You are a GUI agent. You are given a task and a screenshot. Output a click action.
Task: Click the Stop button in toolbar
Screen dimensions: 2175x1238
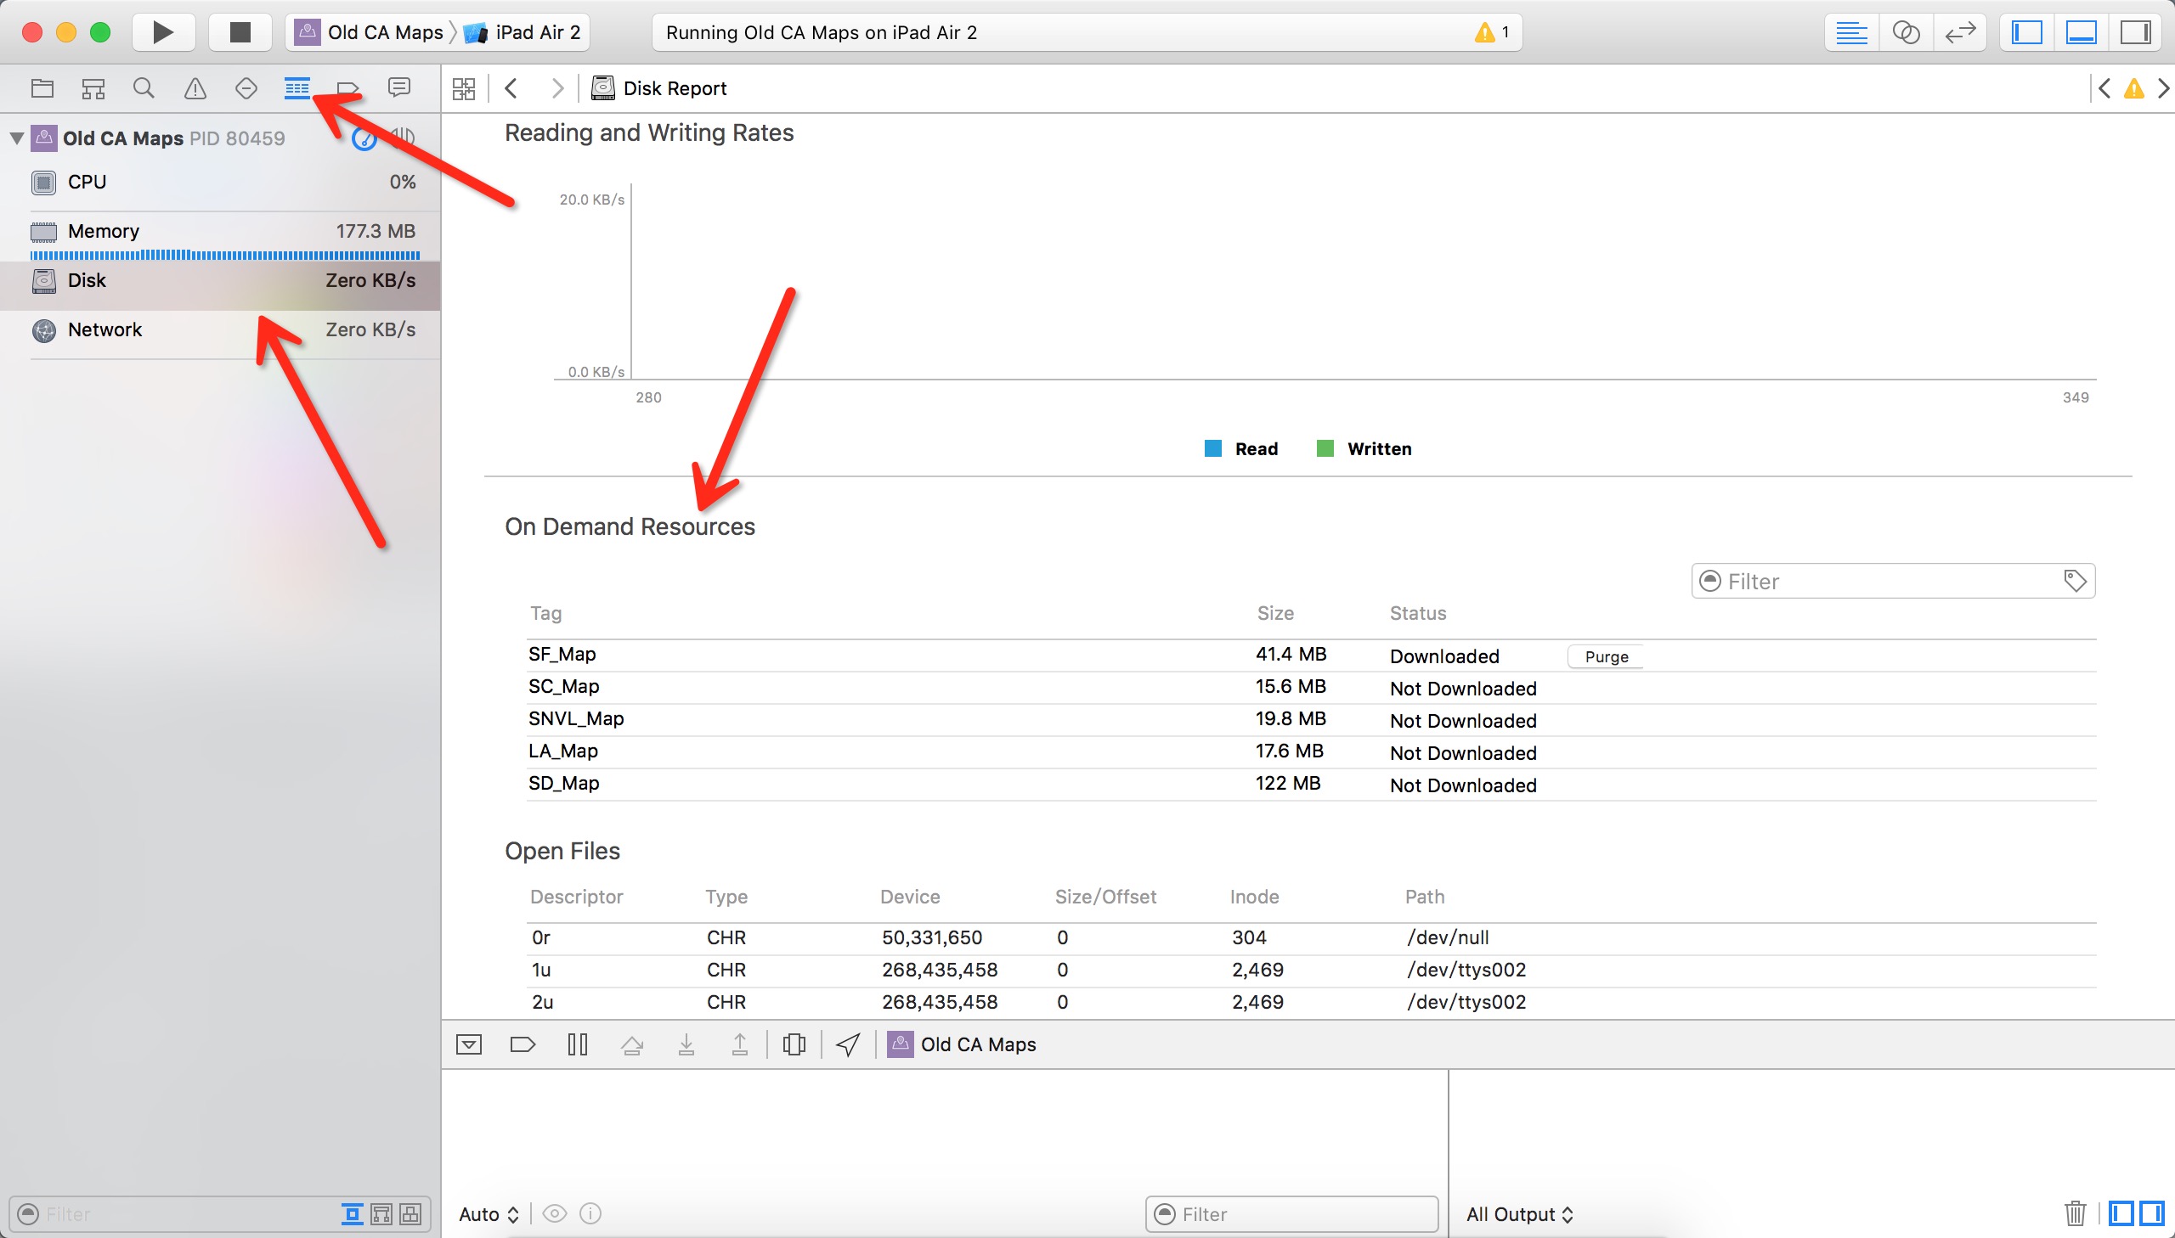point(240,32)
